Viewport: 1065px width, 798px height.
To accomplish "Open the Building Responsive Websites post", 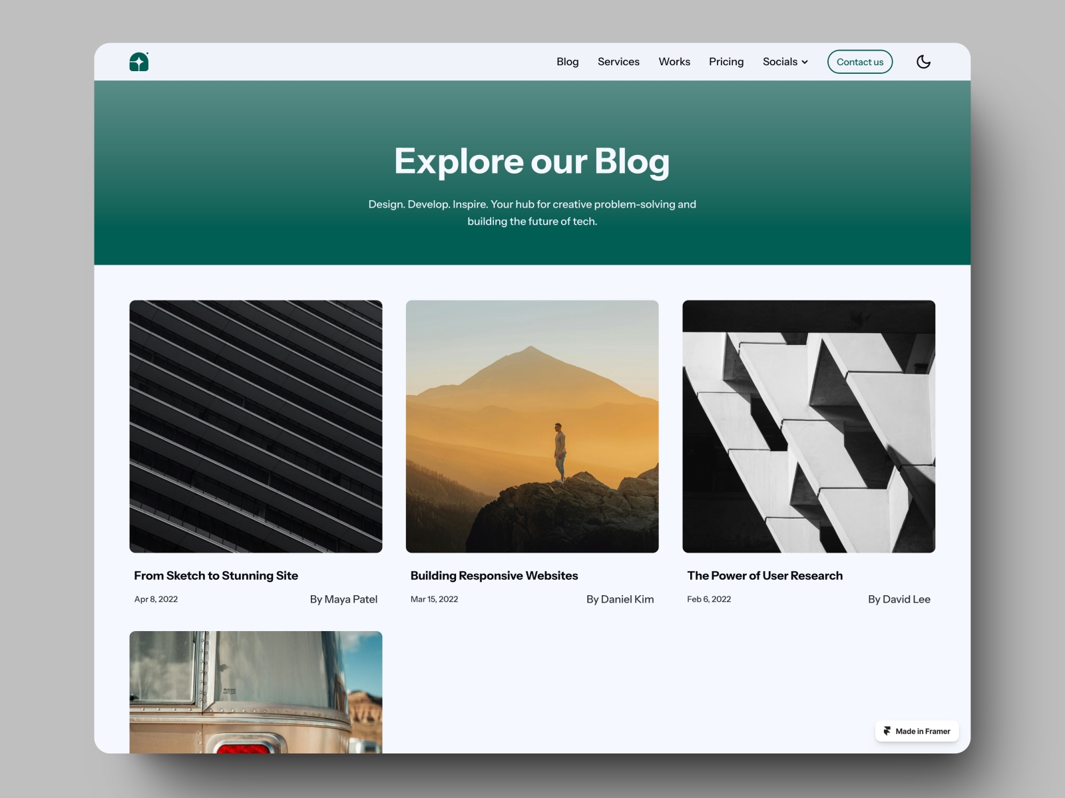I will tap(495, 576).
